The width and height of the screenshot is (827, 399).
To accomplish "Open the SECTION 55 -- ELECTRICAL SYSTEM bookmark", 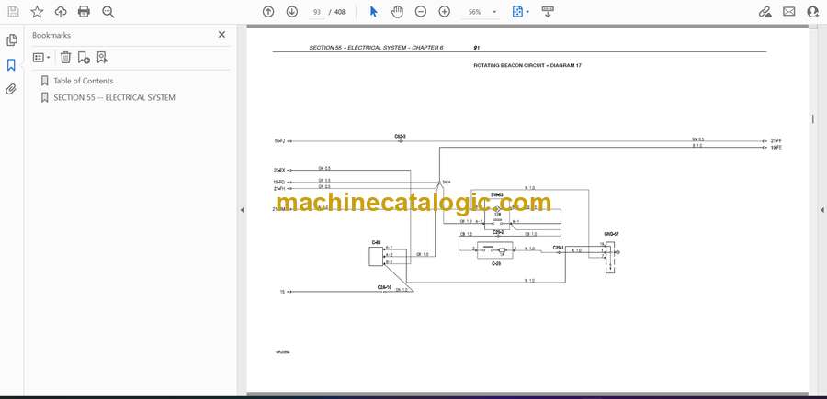I will (115, 97).
